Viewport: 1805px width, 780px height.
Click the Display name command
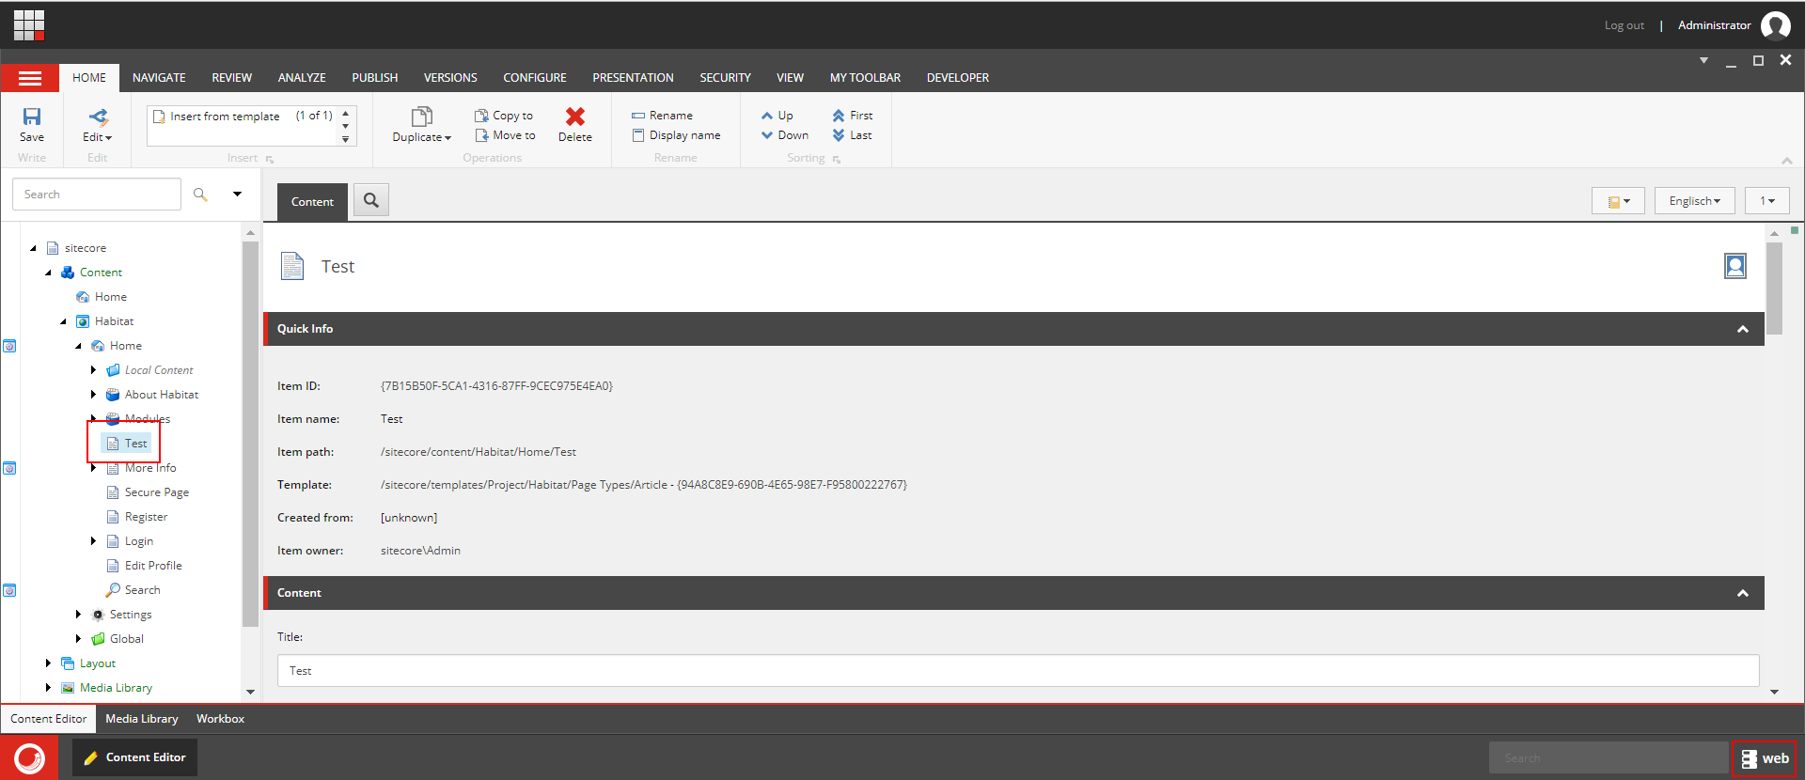click(x=677, y=135)
